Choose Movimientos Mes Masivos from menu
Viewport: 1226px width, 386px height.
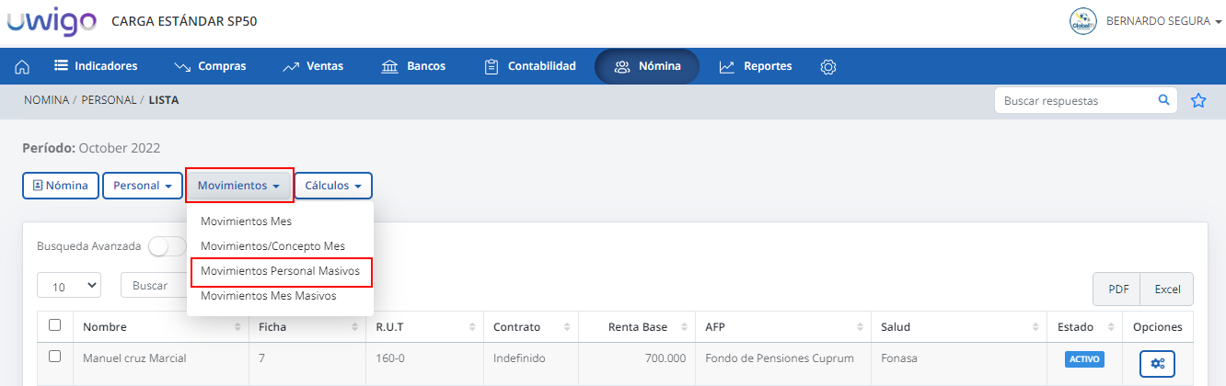point(268,296)
